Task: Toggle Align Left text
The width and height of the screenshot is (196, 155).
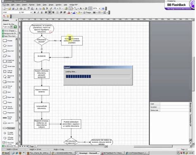Action: [x=46, y=12]
